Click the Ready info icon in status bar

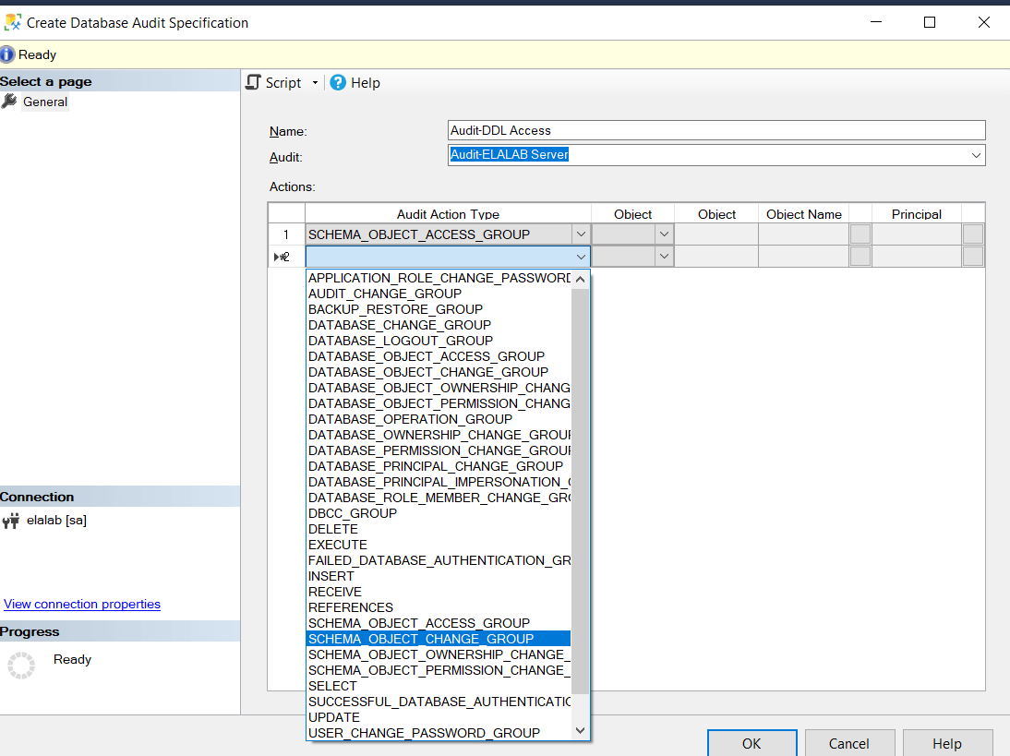tap(7, 54)
